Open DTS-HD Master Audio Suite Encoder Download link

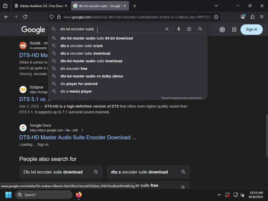coord(78,137)
